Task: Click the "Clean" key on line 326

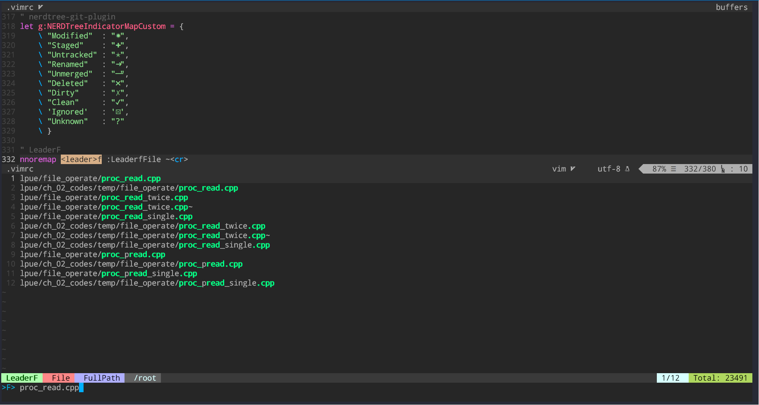Action: pos(63,102)
